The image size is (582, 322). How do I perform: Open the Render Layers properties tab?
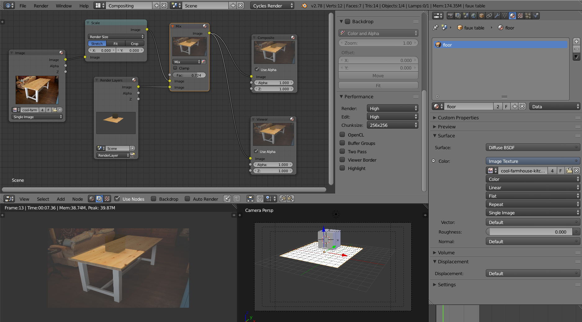point(458,16)
